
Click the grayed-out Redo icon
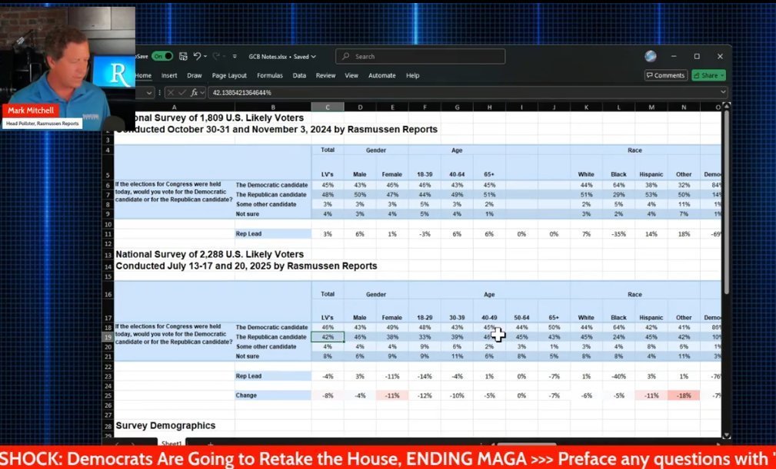(x=216, y=56)
